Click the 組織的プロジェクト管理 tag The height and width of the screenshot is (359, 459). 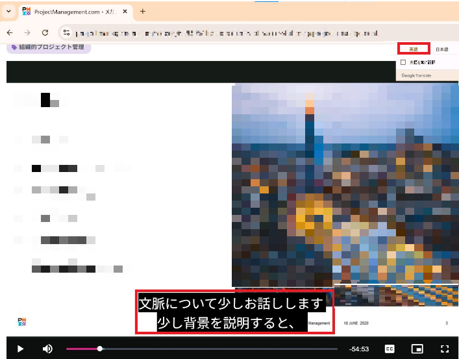[49, 47]
